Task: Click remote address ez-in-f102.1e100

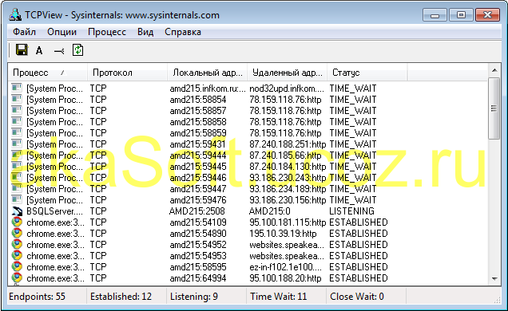Action: pos(287,266)
